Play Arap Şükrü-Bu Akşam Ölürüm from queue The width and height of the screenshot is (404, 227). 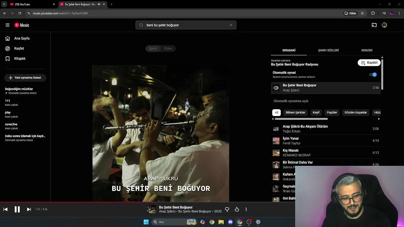coord(326,129)
